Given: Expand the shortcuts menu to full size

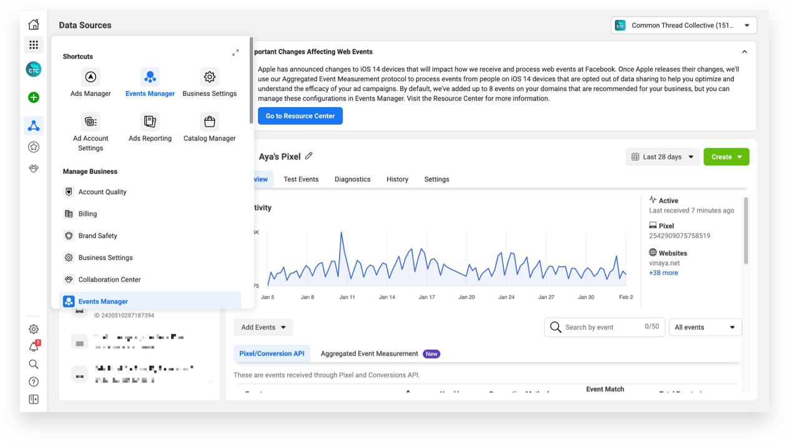Looking at the screenshot, I should tap(235, 53).
